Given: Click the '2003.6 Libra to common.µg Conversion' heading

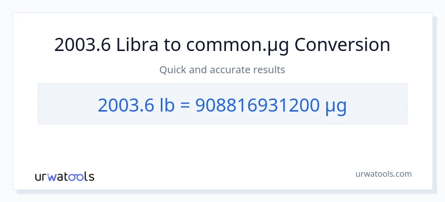Looking at the screenshot, I should pyautogui.click(x=222, y=45).
